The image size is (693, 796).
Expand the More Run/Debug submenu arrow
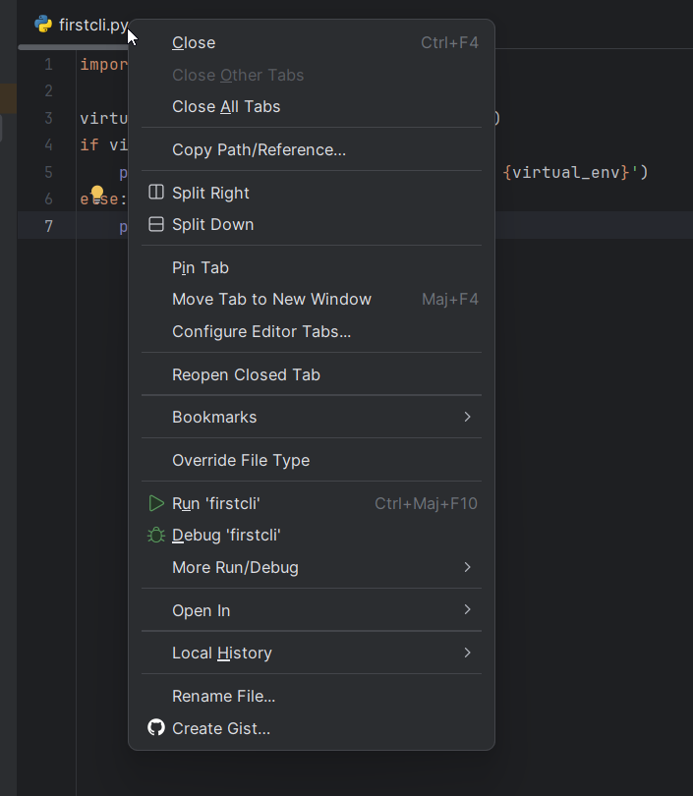467,567
